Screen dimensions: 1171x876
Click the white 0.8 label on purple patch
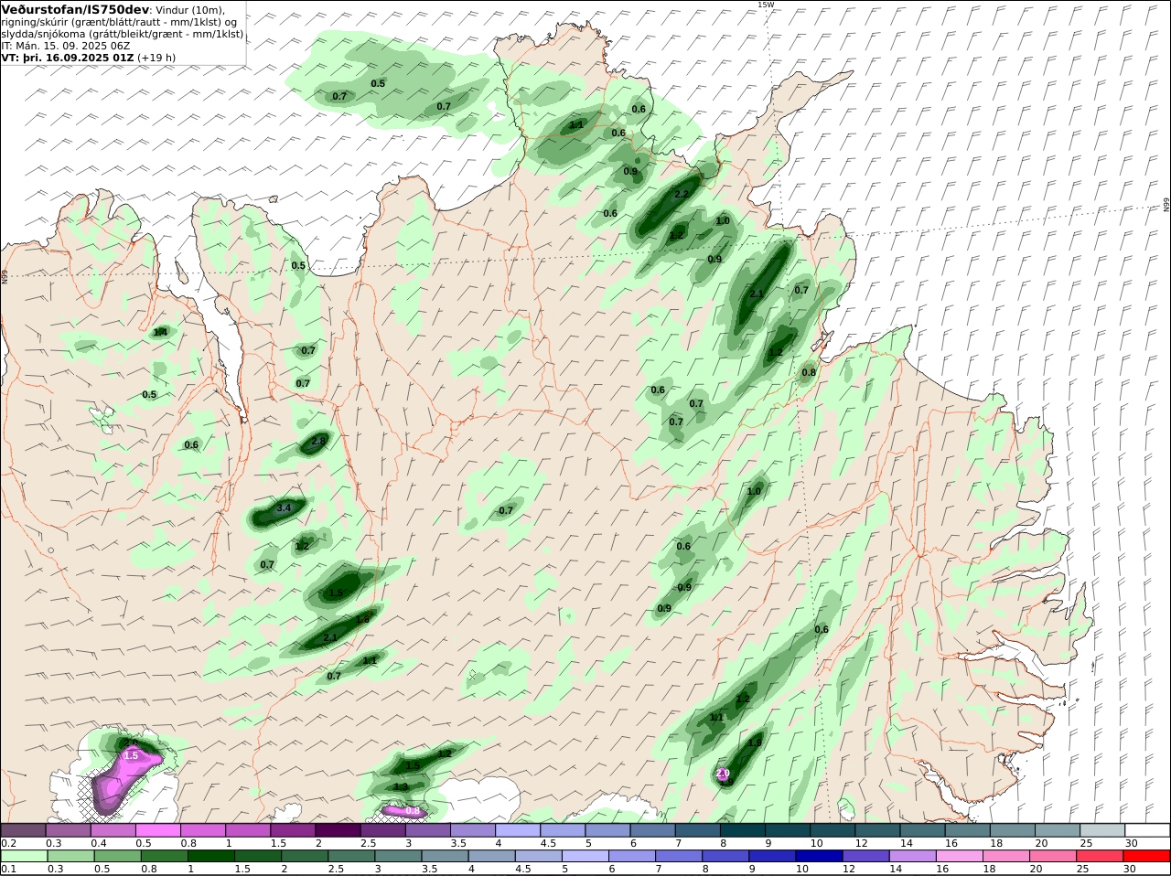pyautogui.click(x=413, y=811)
